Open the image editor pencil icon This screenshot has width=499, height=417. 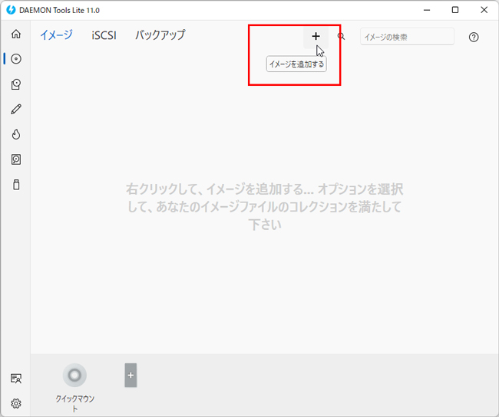(x=16, y=110)
